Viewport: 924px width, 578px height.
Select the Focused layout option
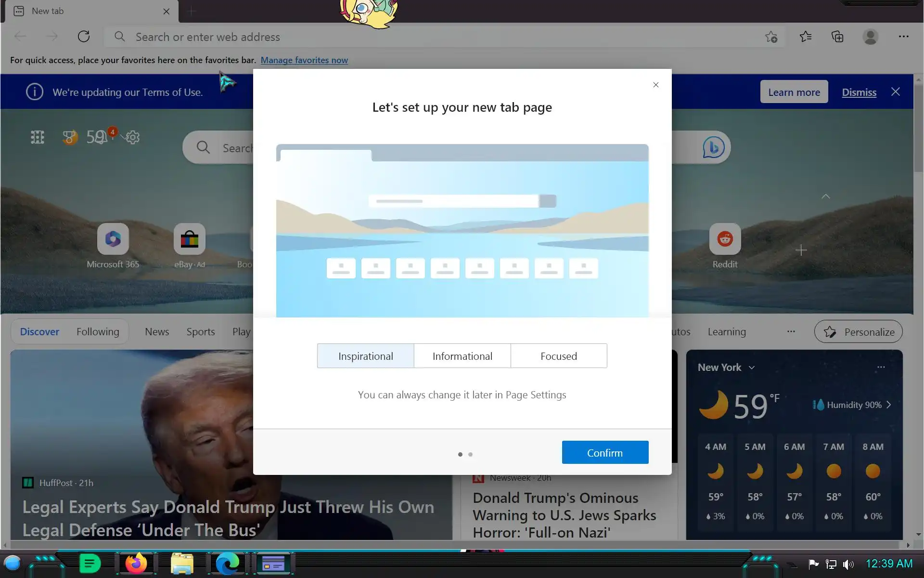point(558,356)
